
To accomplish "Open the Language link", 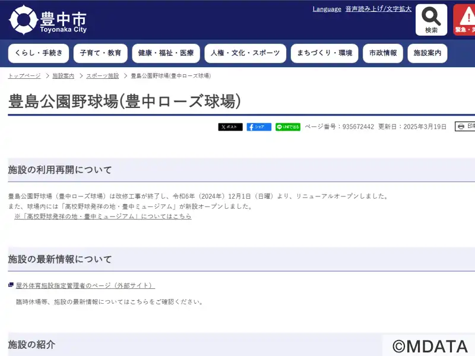I will (x=327, y=9).
